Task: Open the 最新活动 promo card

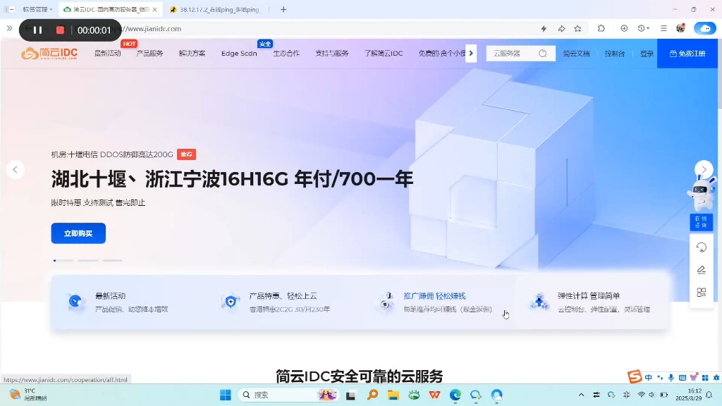Action: [129, 302]
